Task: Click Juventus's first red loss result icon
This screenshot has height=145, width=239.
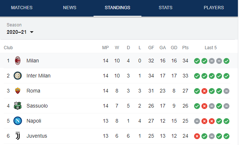Action: click(x=197, y=136)
